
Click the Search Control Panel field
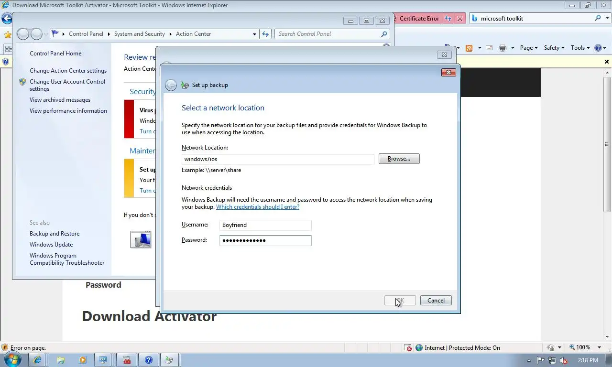328,34
